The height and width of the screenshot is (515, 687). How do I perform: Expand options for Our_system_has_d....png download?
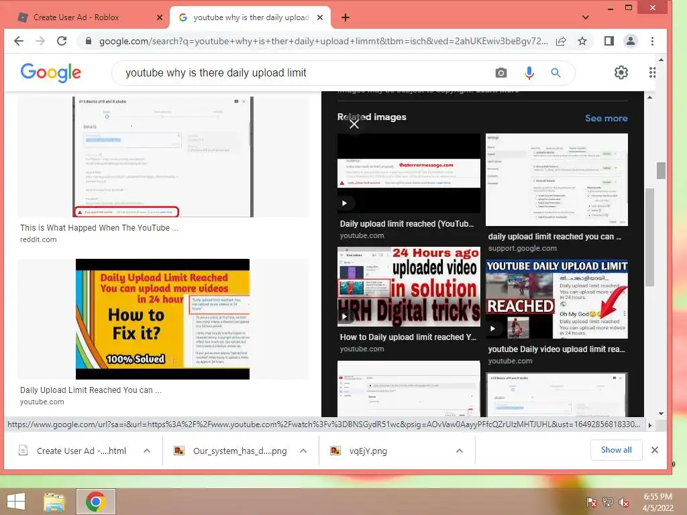[x=303, y=451]
